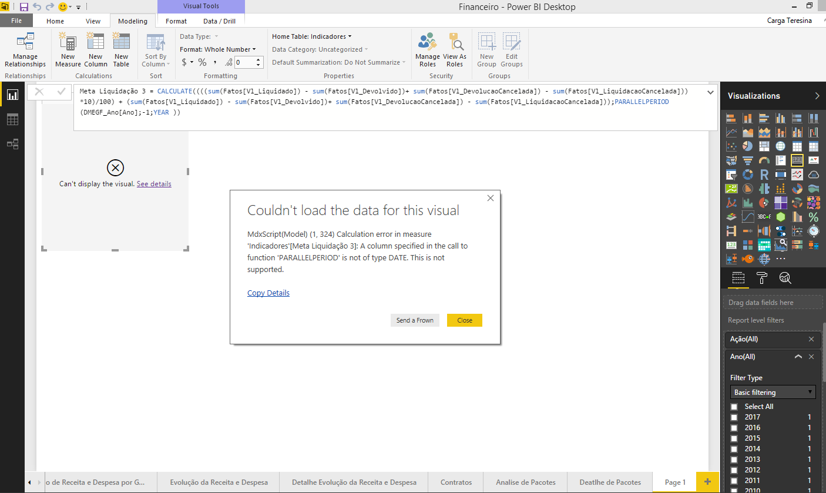826x493 pixels.
Task: Switch to the Data view in left sidebar
Action: point(12,119)
